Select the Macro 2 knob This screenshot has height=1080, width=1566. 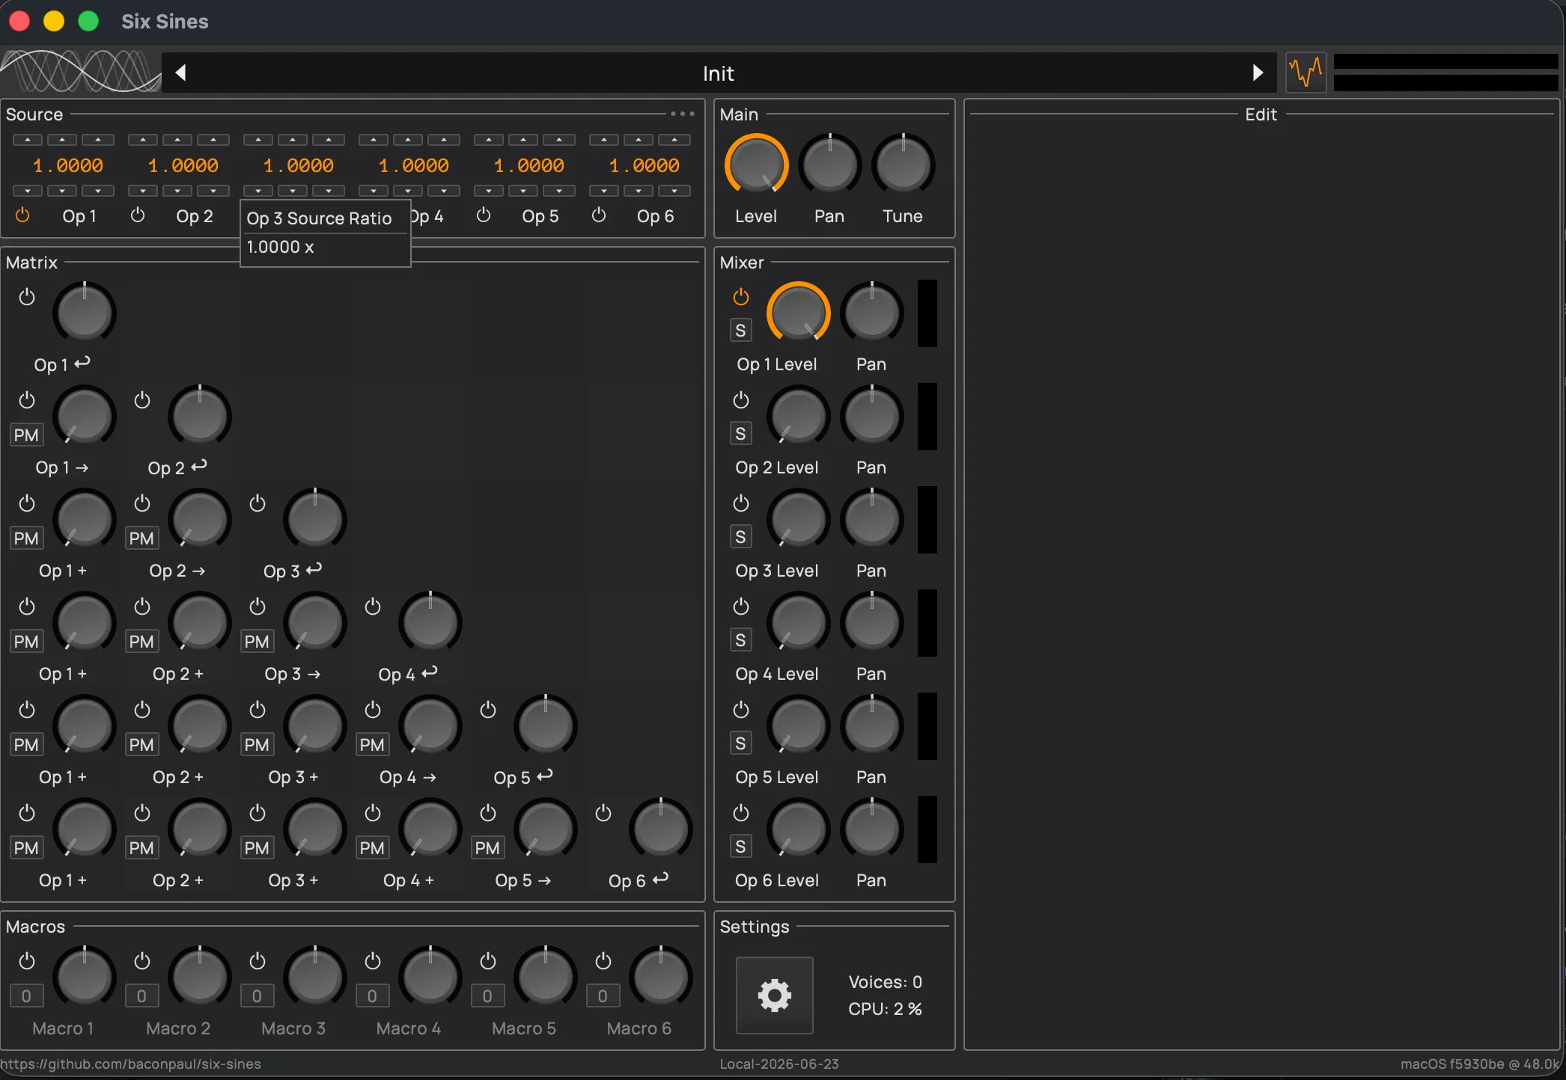click(x=200, y=976)
